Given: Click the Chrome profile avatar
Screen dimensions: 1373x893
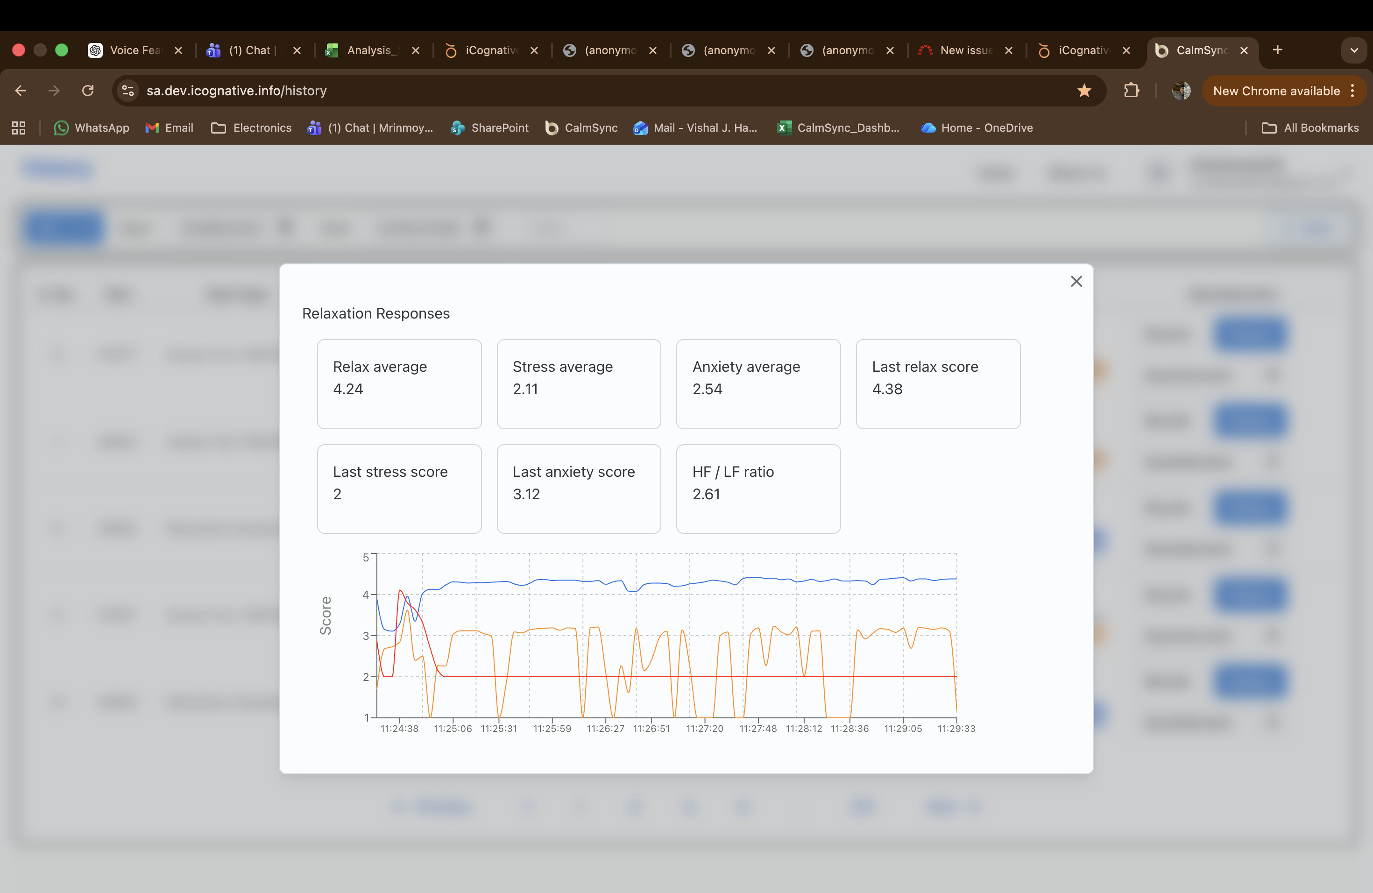Looking at the screenshot, I should 1181,91.
